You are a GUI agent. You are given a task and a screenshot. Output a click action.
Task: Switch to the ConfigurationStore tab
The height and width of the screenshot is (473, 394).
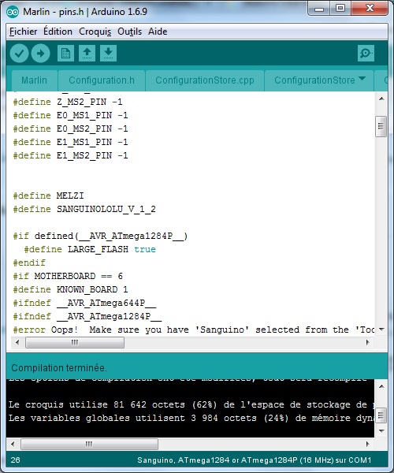tap(314, 80)
